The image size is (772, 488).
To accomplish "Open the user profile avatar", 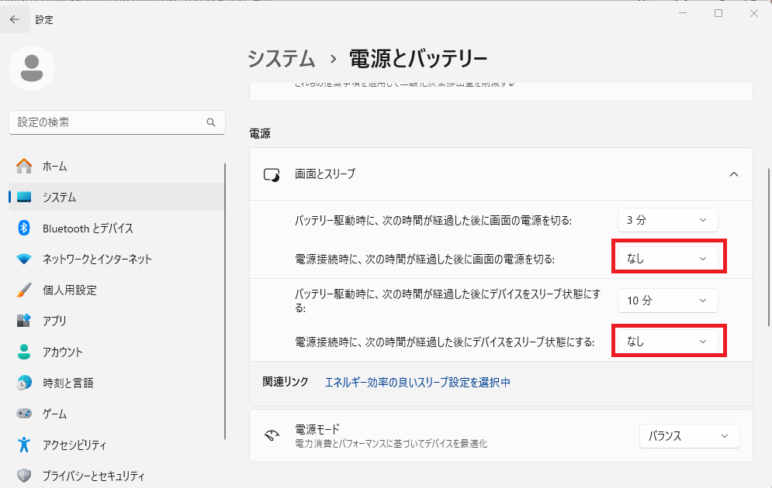I will point(32,68).
